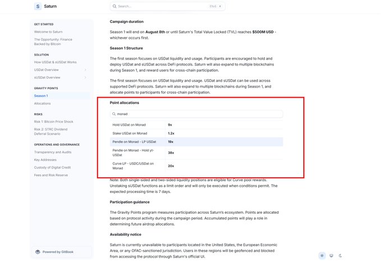Open Transparency and Audits page
Viewport: 381px width, 262px height.
click(53, 152)
